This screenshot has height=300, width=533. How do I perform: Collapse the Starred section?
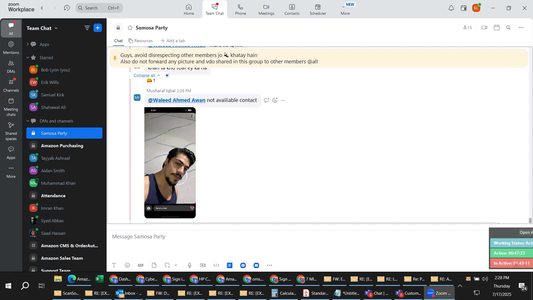click(x=27, y=57)
